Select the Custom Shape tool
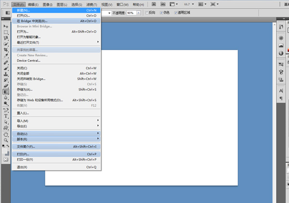 [6, 128]
